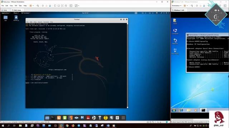Launch Metasploit M icon in Kali dock
The image size is (229, 128).
click(x=82, y=118)
